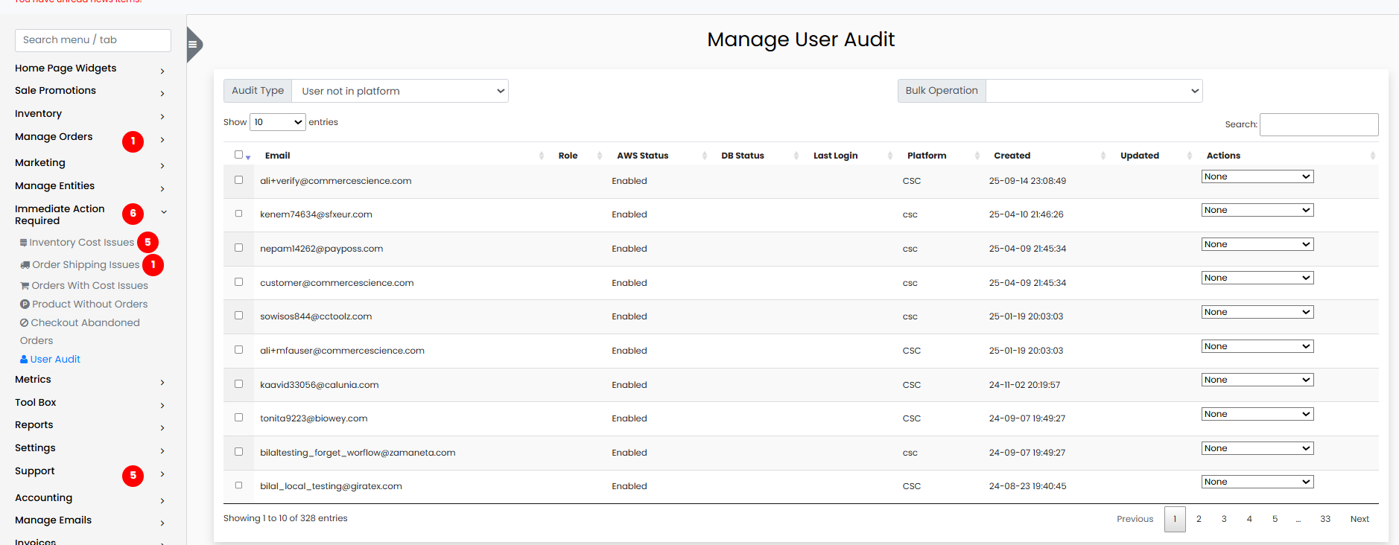This screenshot has width=1399, height=545.
Task: Click the table Search input field
Action: pos(1318,124)
